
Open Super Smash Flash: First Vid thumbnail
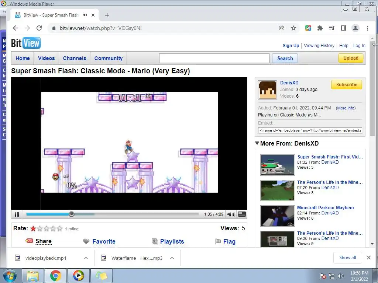[278, 165]
